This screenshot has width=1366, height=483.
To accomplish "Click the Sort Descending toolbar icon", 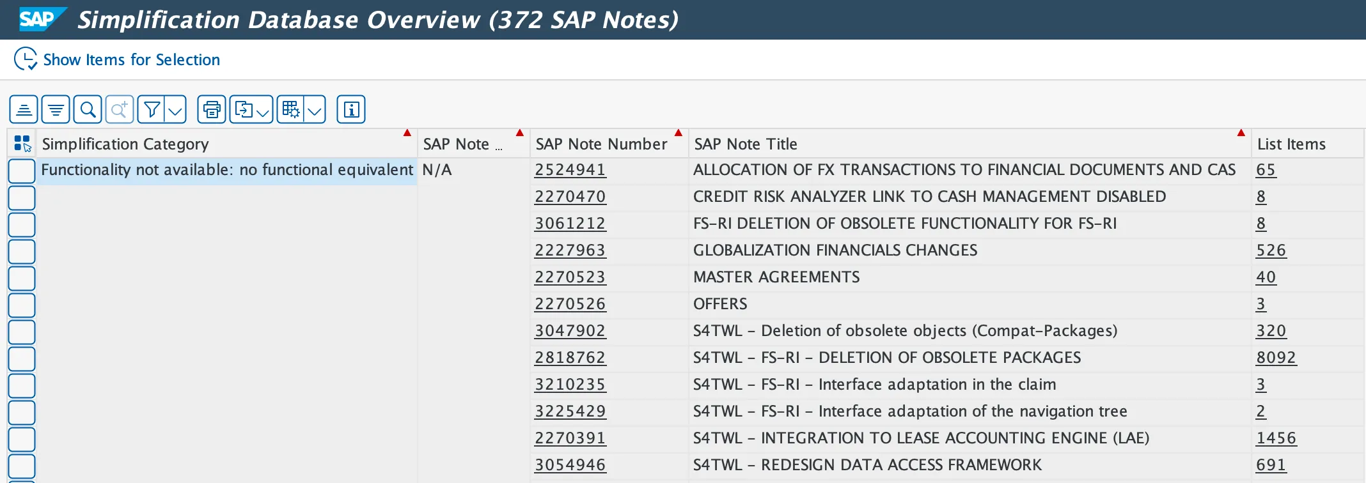I will point(56,110).
